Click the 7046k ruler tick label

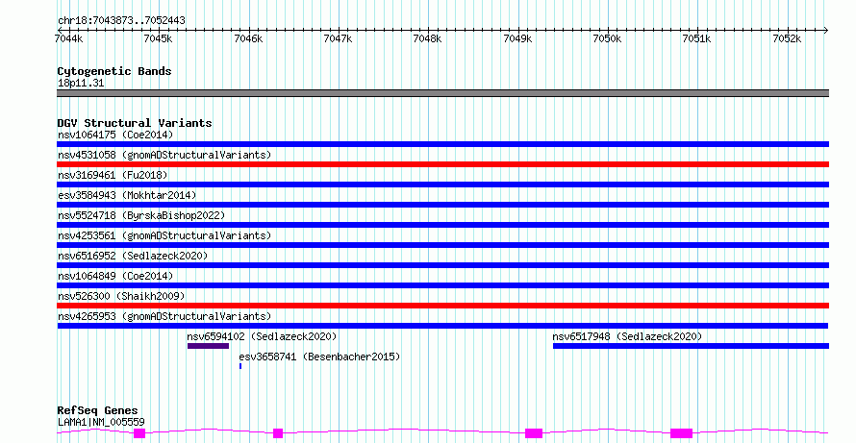pyautogui.click(x=248, y=38)
